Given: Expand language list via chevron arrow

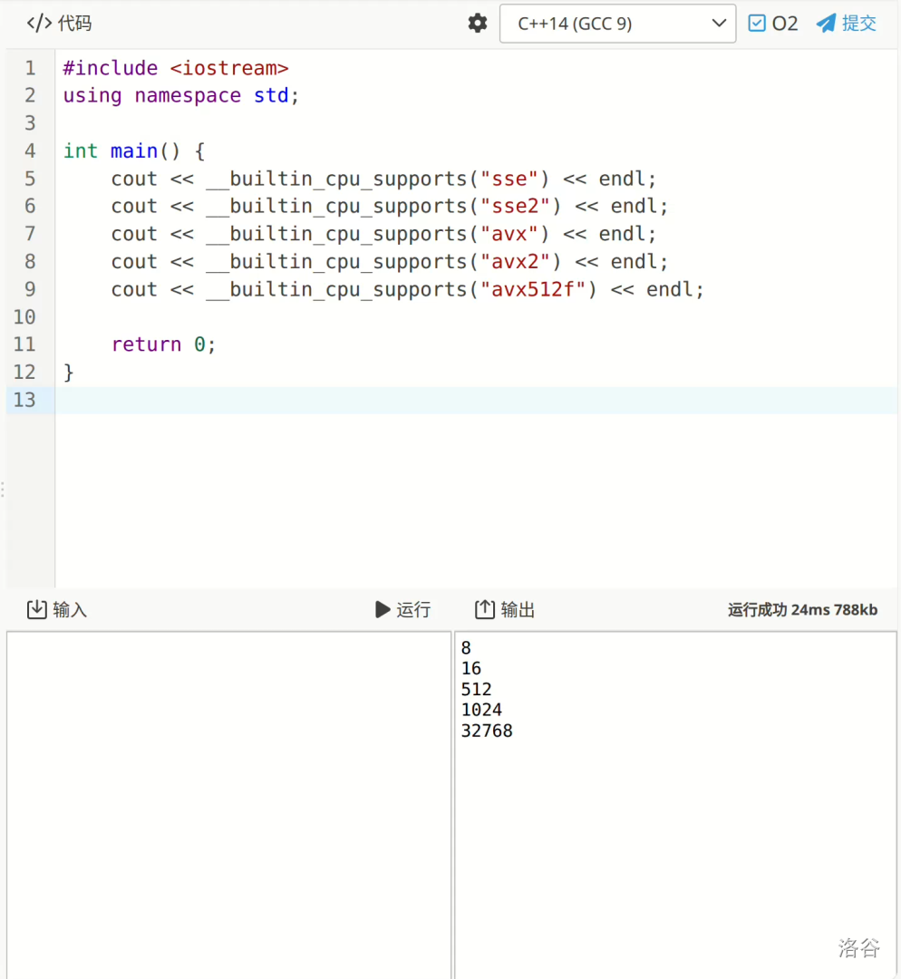Looking at the screenshot, I should pos(718,24).
